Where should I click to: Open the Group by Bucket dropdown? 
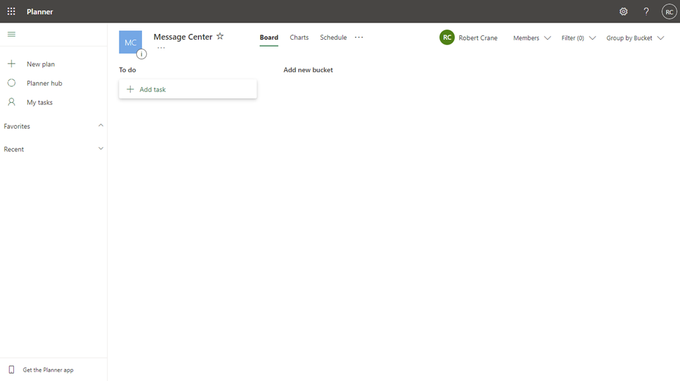pyautogui.click(x=635, y=38)
